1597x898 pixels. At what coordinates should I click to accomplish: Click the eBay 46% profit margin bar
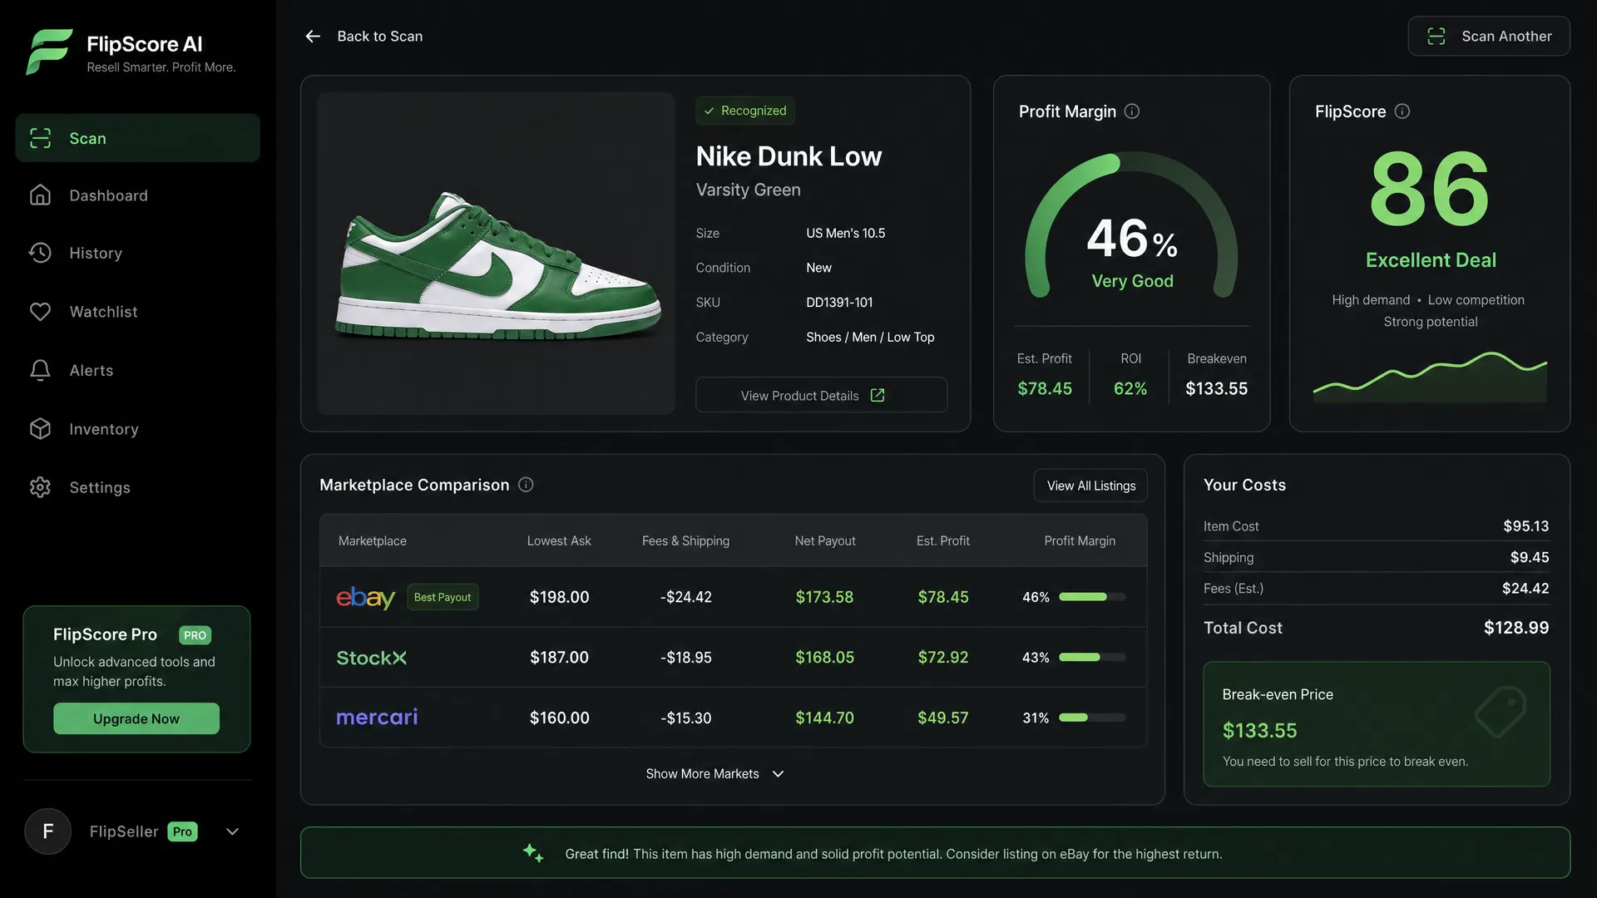[x=1092, y=597]
